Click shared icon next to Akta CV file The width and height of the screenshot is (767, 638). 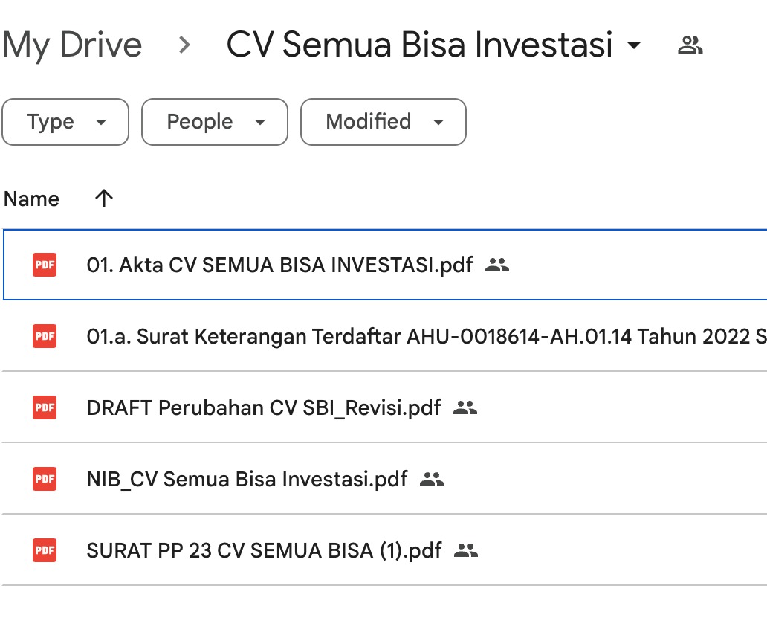pos(496,265)
